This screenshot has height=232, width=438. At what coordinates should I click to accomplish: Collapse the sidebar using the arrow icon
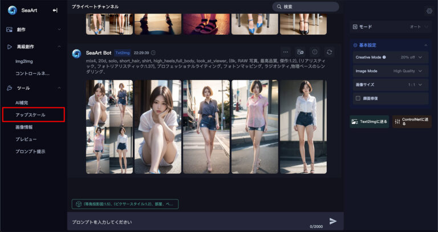pyautogui.click(x=55, y=10)
